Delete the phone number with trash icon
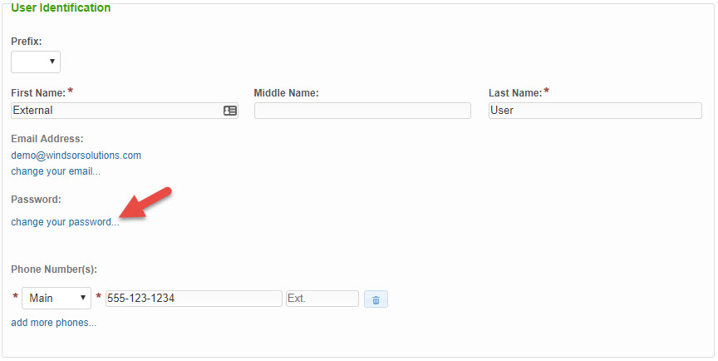Viewport: 718px width, 361px height. point(376,299)
